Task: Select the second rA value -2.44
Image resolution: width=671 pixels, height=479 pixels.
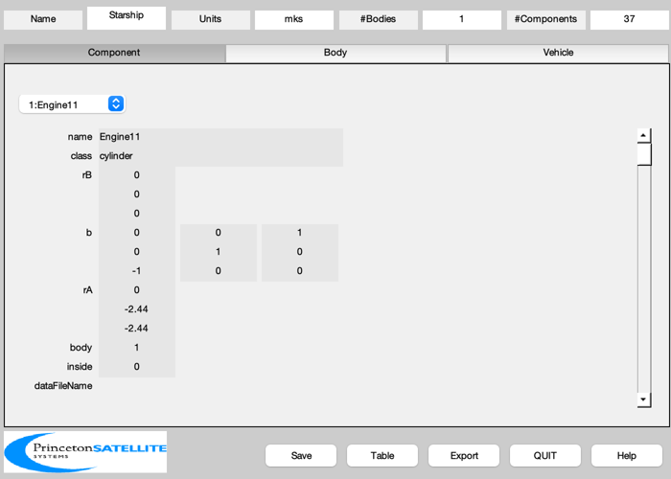Action: [x=136, y=309]
